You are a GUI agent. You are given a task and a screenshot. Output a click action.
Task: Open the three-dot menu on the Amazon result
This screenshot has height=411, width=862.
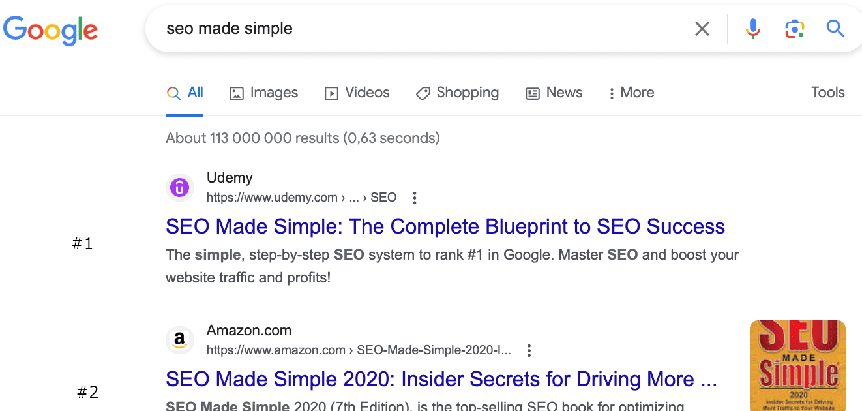(529, 350)
